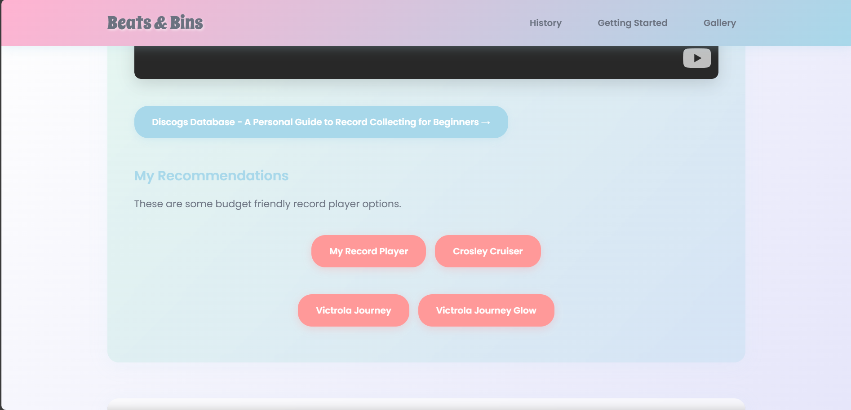The height and width of the screenshot is (410, 851).
Task: Open the Victrola Journey recommendation
Action: coord(353,310)
